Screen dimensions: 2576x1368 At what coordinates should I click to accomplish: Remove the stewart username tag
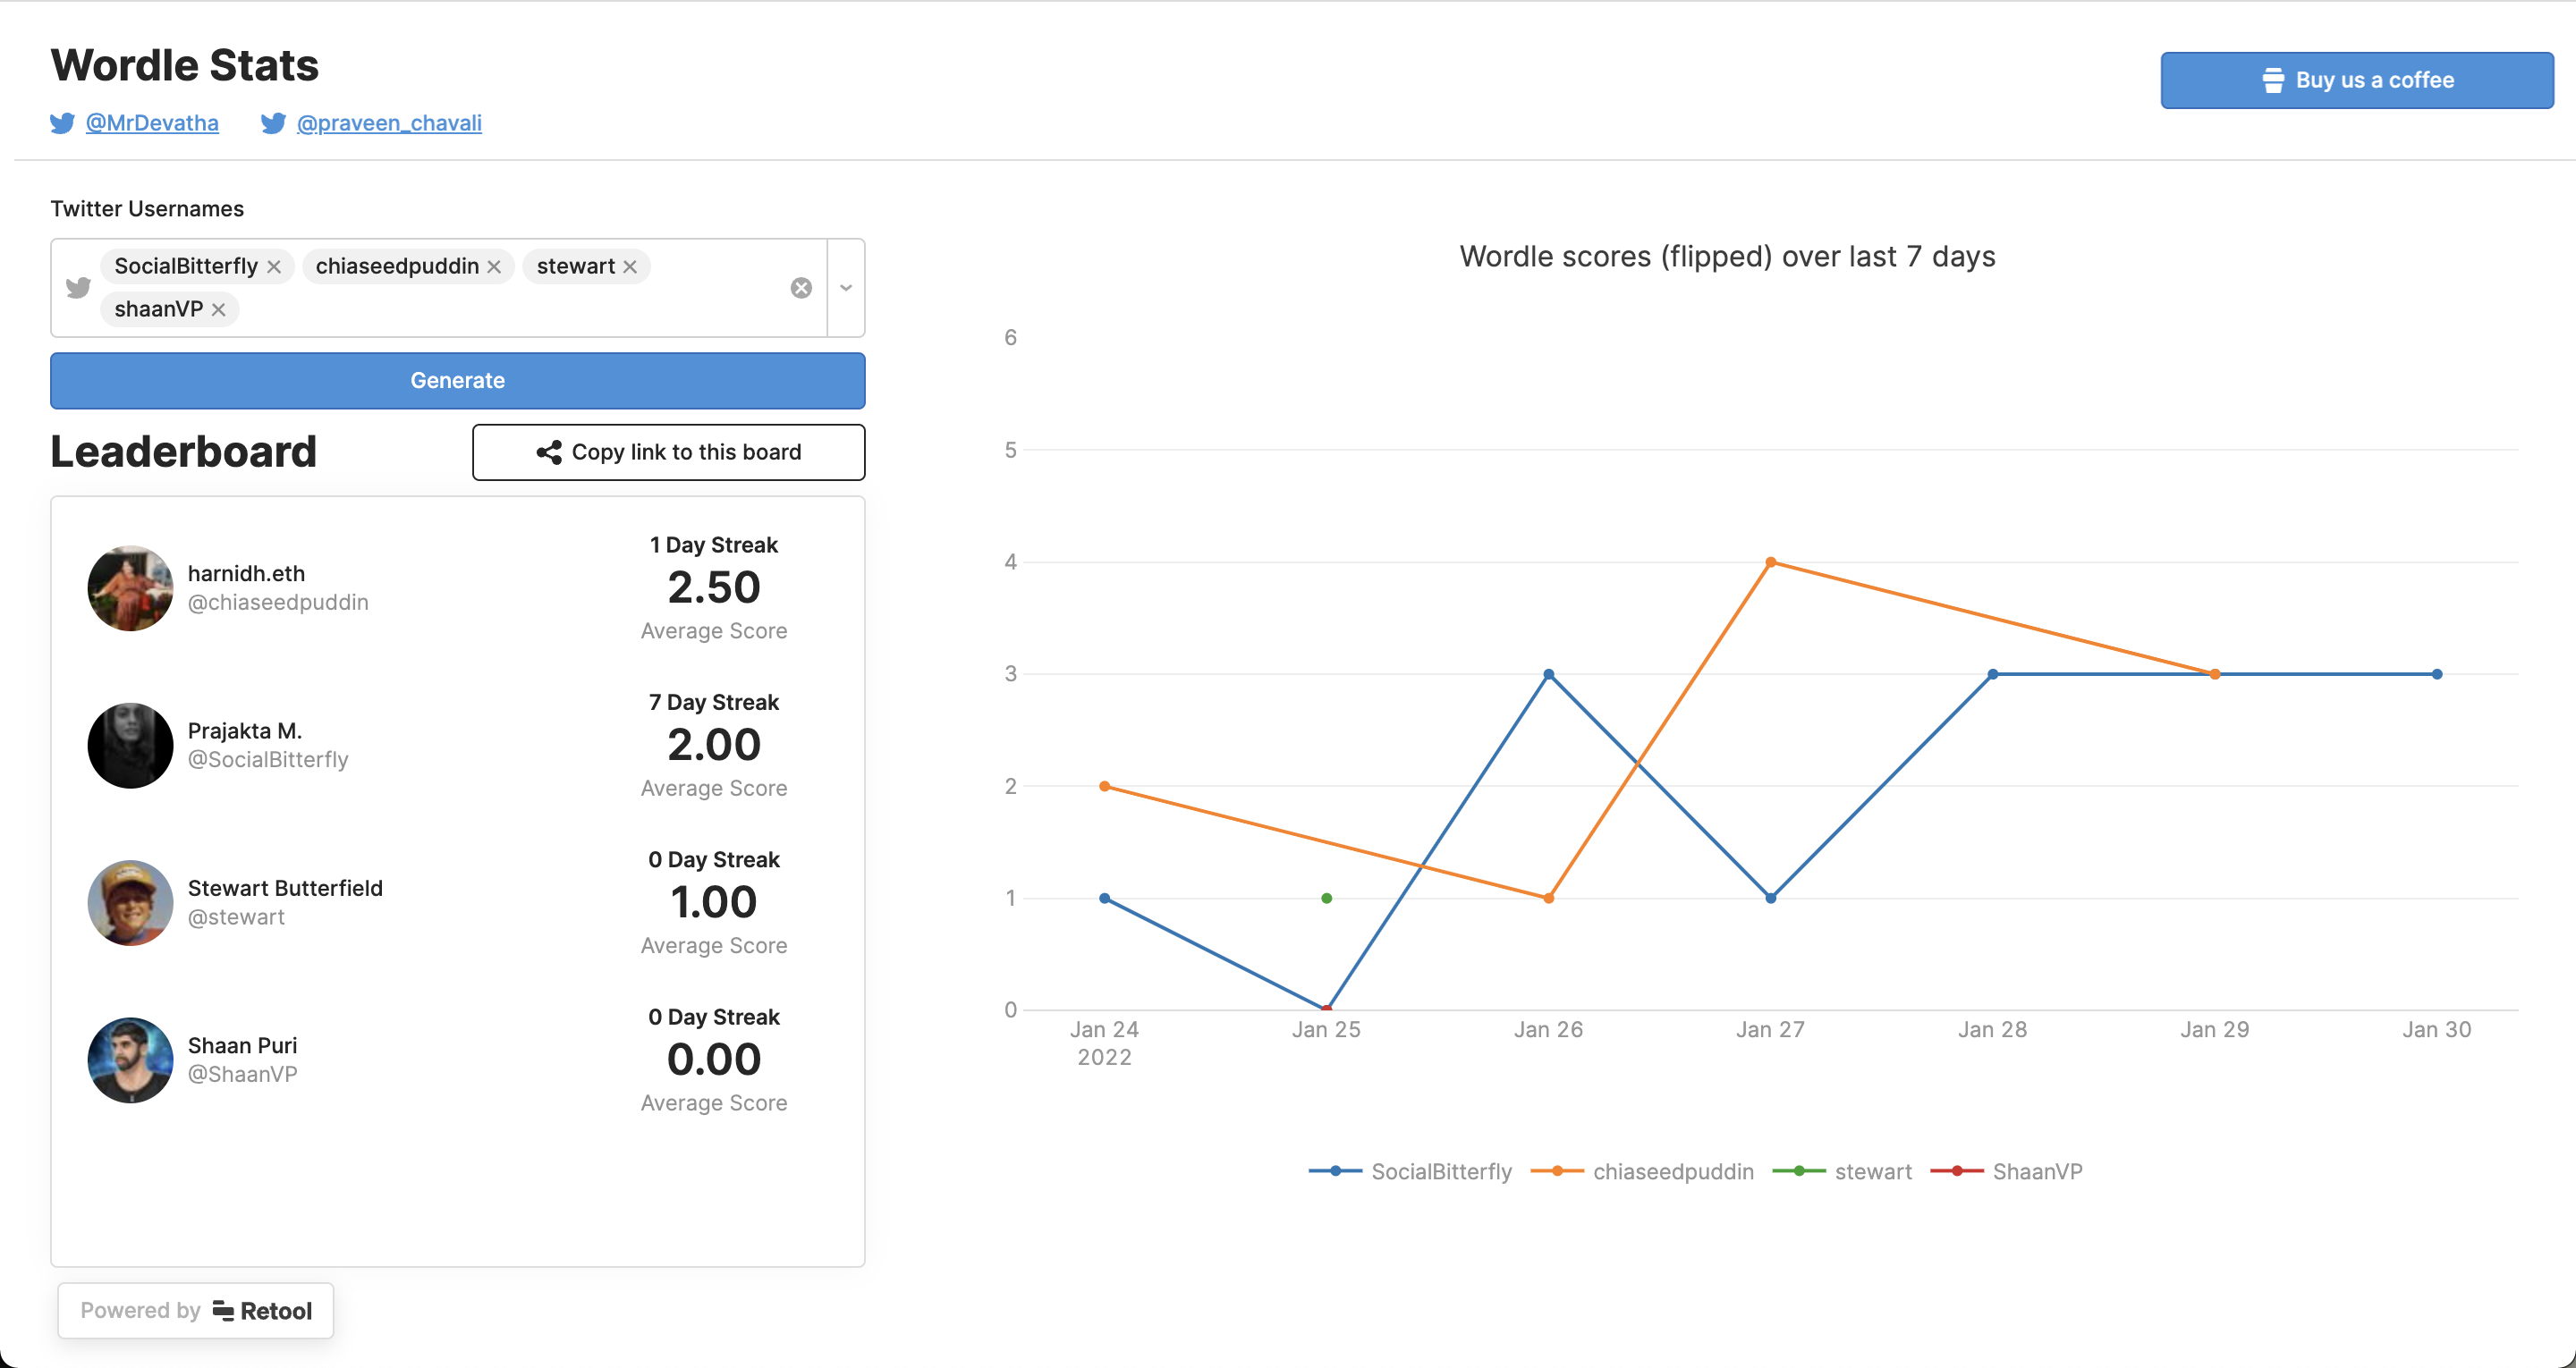[x=630, y=266]
